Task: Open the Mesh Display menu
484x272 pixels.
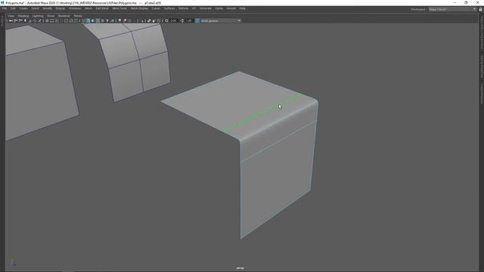Action: point(139,8)
